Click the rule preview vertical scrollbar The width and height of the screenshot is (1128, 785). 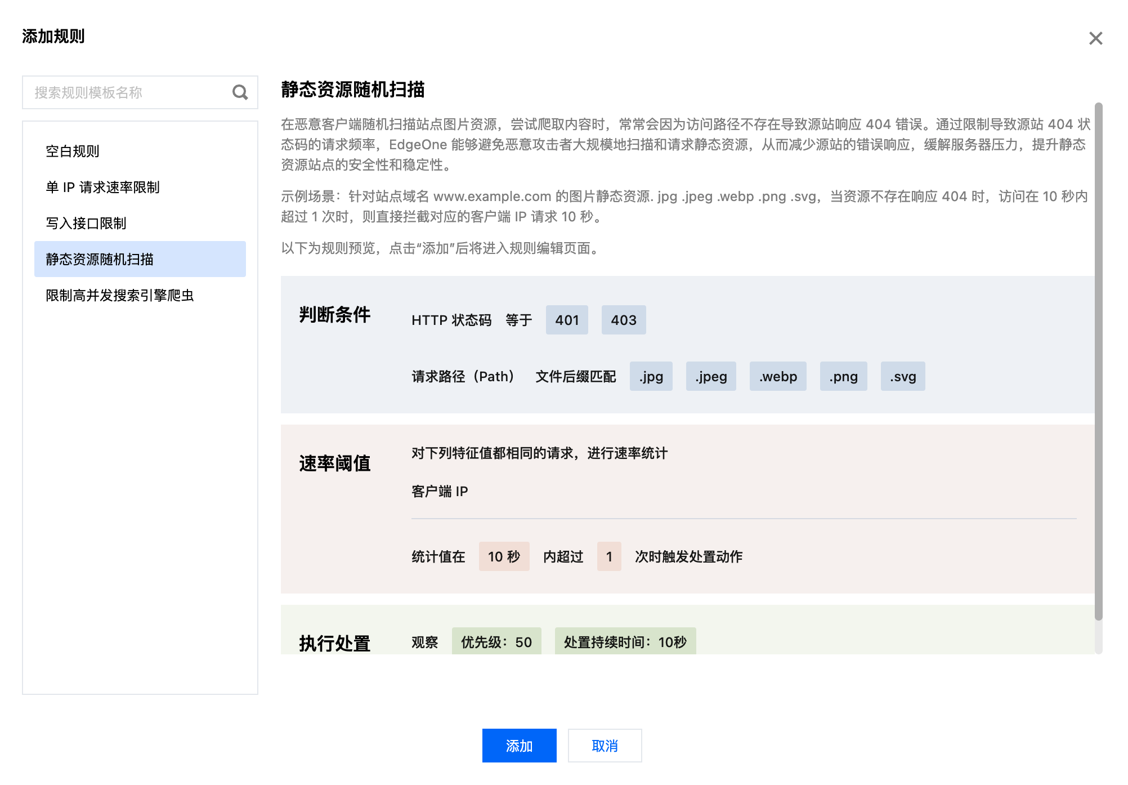click(x=1098, y=360)
